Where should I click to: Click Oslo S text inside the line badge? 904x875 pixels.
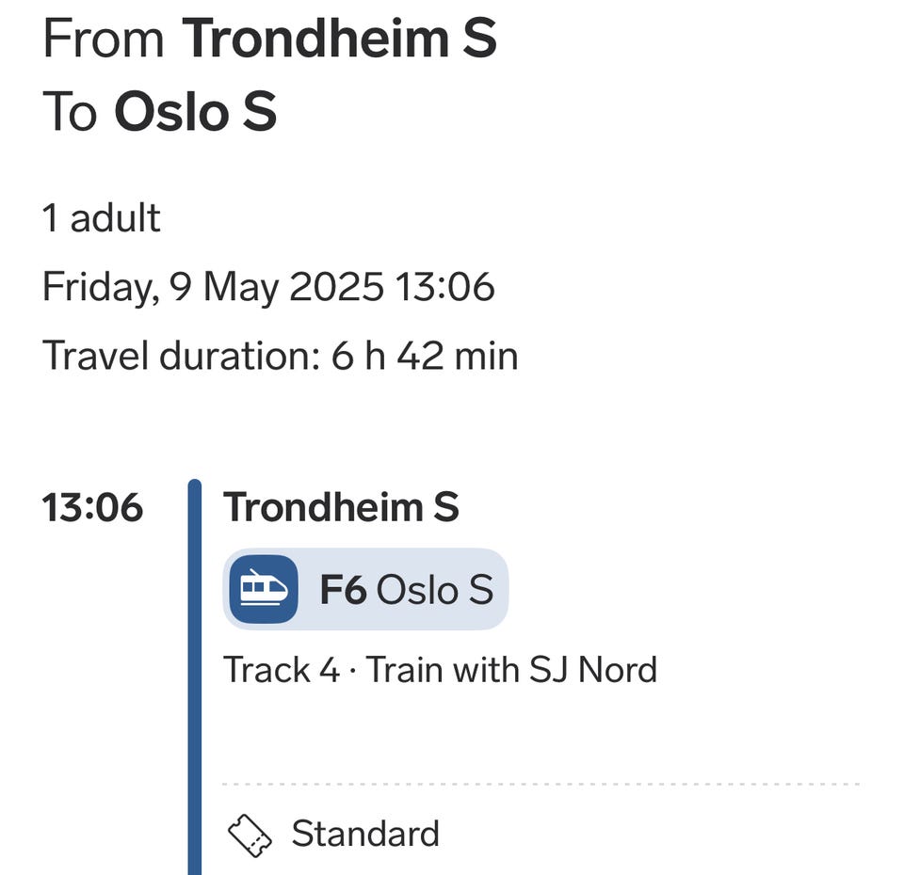(434, 590)
